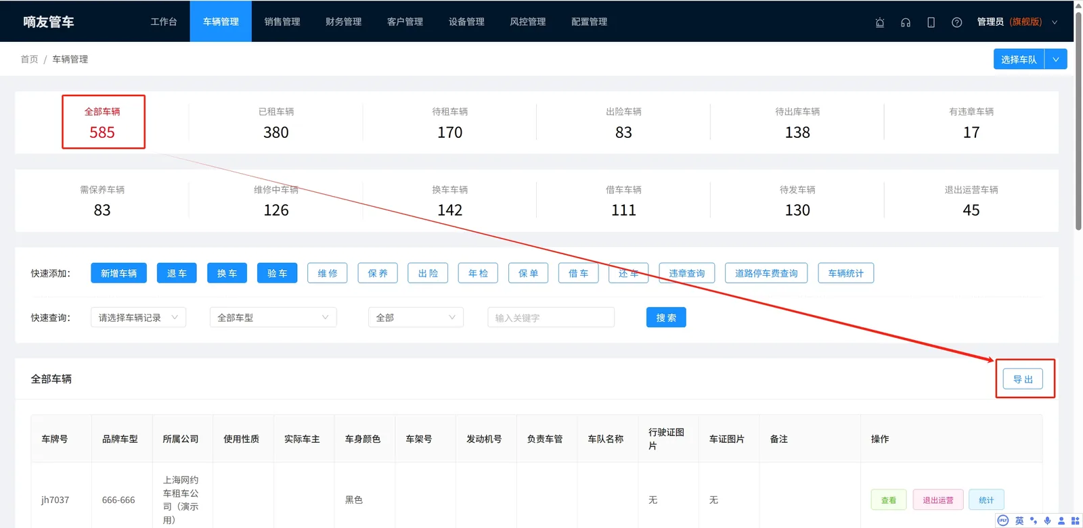
Task: Open 车辆统计 report
Action: coord(846,273)
